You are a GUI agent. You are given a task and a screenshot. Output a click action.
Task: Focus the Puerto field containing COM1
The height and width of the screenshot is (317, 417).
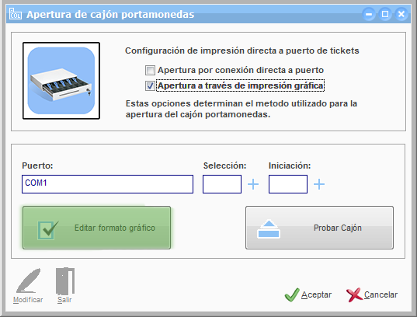[x=107, y=184]
